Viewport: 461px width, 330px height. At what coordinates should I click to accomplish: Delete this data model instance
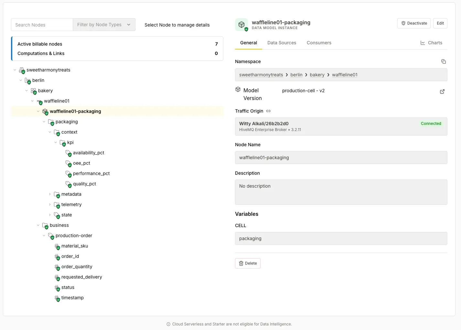pyautogui.click(x=248, y=263)
